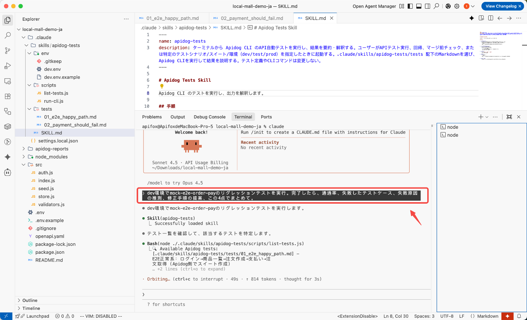Switch to 01_e2e_happy_path.md tab
The width and height of the screenshot is (527, 320).
click(x=172, y=18)
